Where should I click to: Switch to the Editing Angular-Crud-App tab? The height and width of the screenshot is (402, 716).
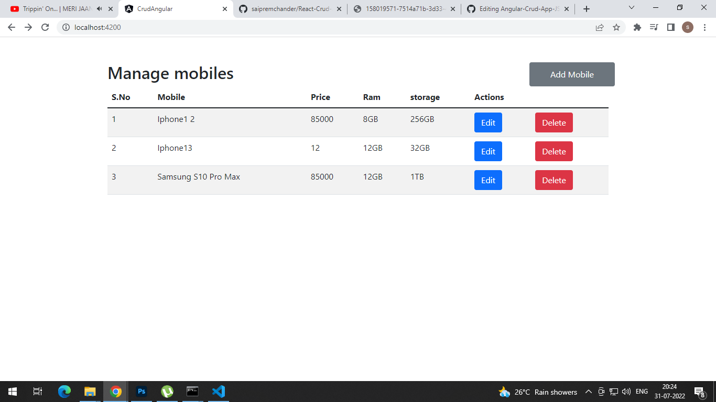[518, 9]
